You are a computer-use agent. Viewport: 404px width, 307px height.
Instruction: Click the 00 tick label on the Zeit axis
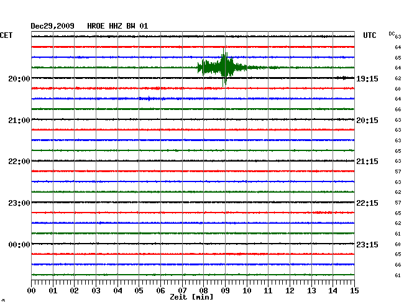click(32, 290)
